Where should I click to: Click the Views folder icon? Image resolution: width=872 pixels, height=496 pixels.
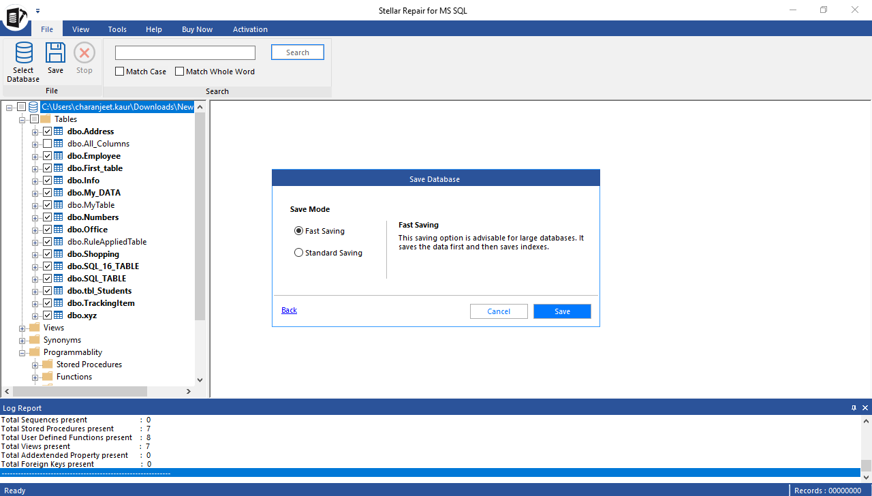(x=34, y=328)
